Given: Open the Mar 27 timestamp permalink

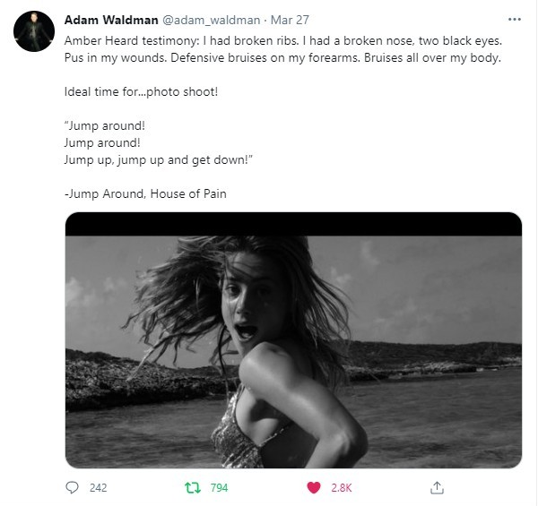Looking at the screenshot, I should [x=290, y=20].
